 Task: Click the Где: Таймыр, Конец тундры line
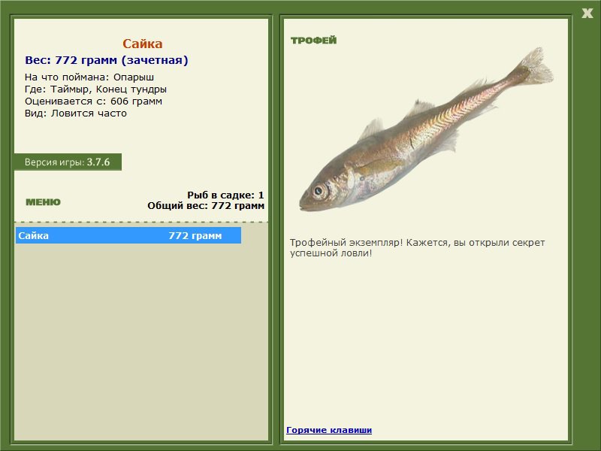coord(95,89)
